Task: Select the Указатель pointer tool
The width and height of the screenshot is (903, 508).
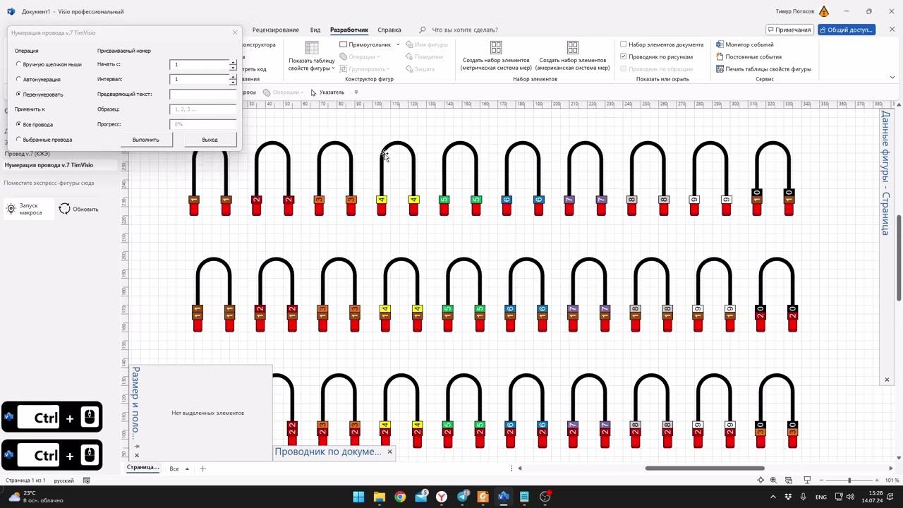Action: (x=327, y=92)
